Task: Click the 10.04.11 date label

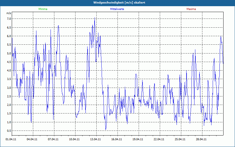Action: (x=74, y=139)
